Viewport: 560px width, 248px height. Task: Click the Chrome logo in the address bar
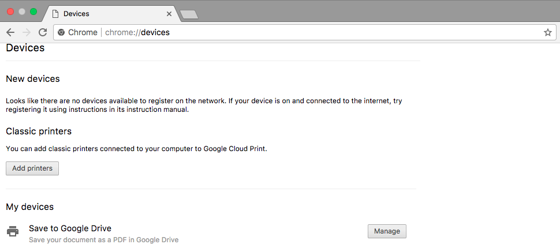[61, 32]
